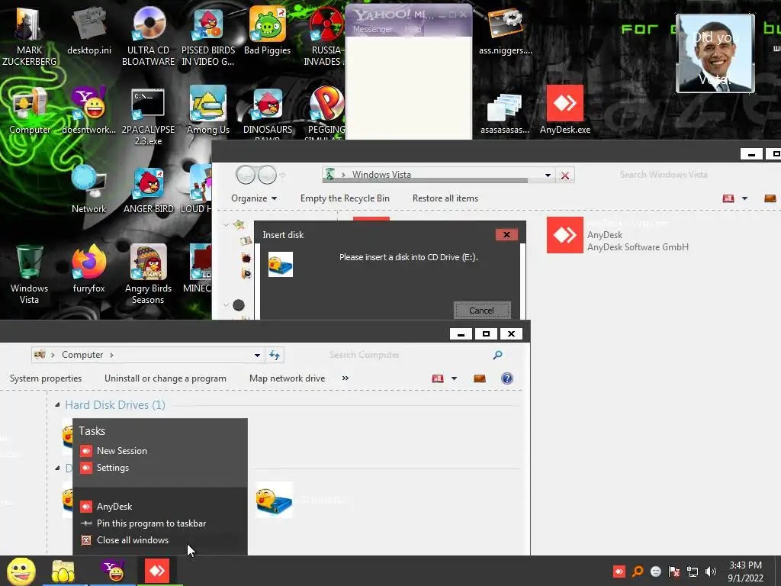Open the help icon in Computer window
Viewport: 781px width, 586px height.
pyautogui.click(x=507, y=378)
